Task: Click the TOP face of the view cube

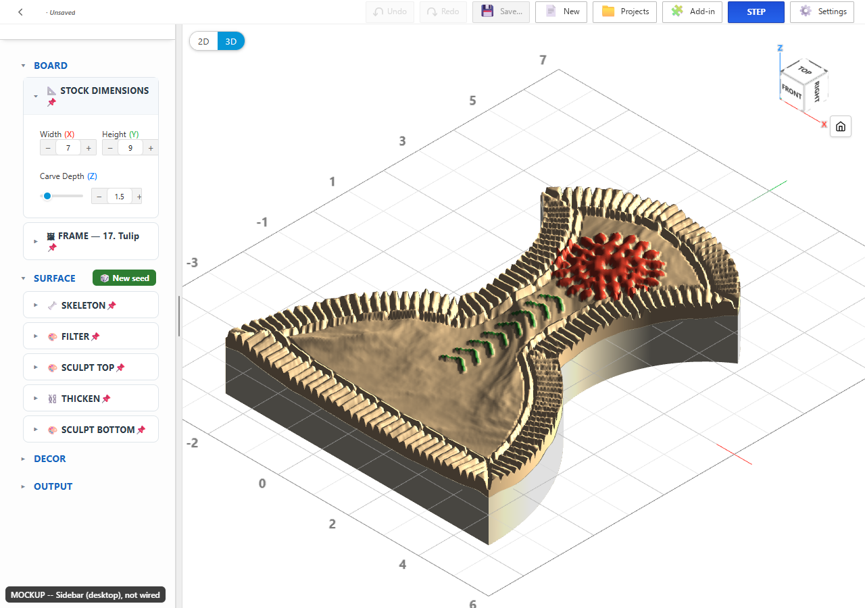Action: tap(804, 70)
